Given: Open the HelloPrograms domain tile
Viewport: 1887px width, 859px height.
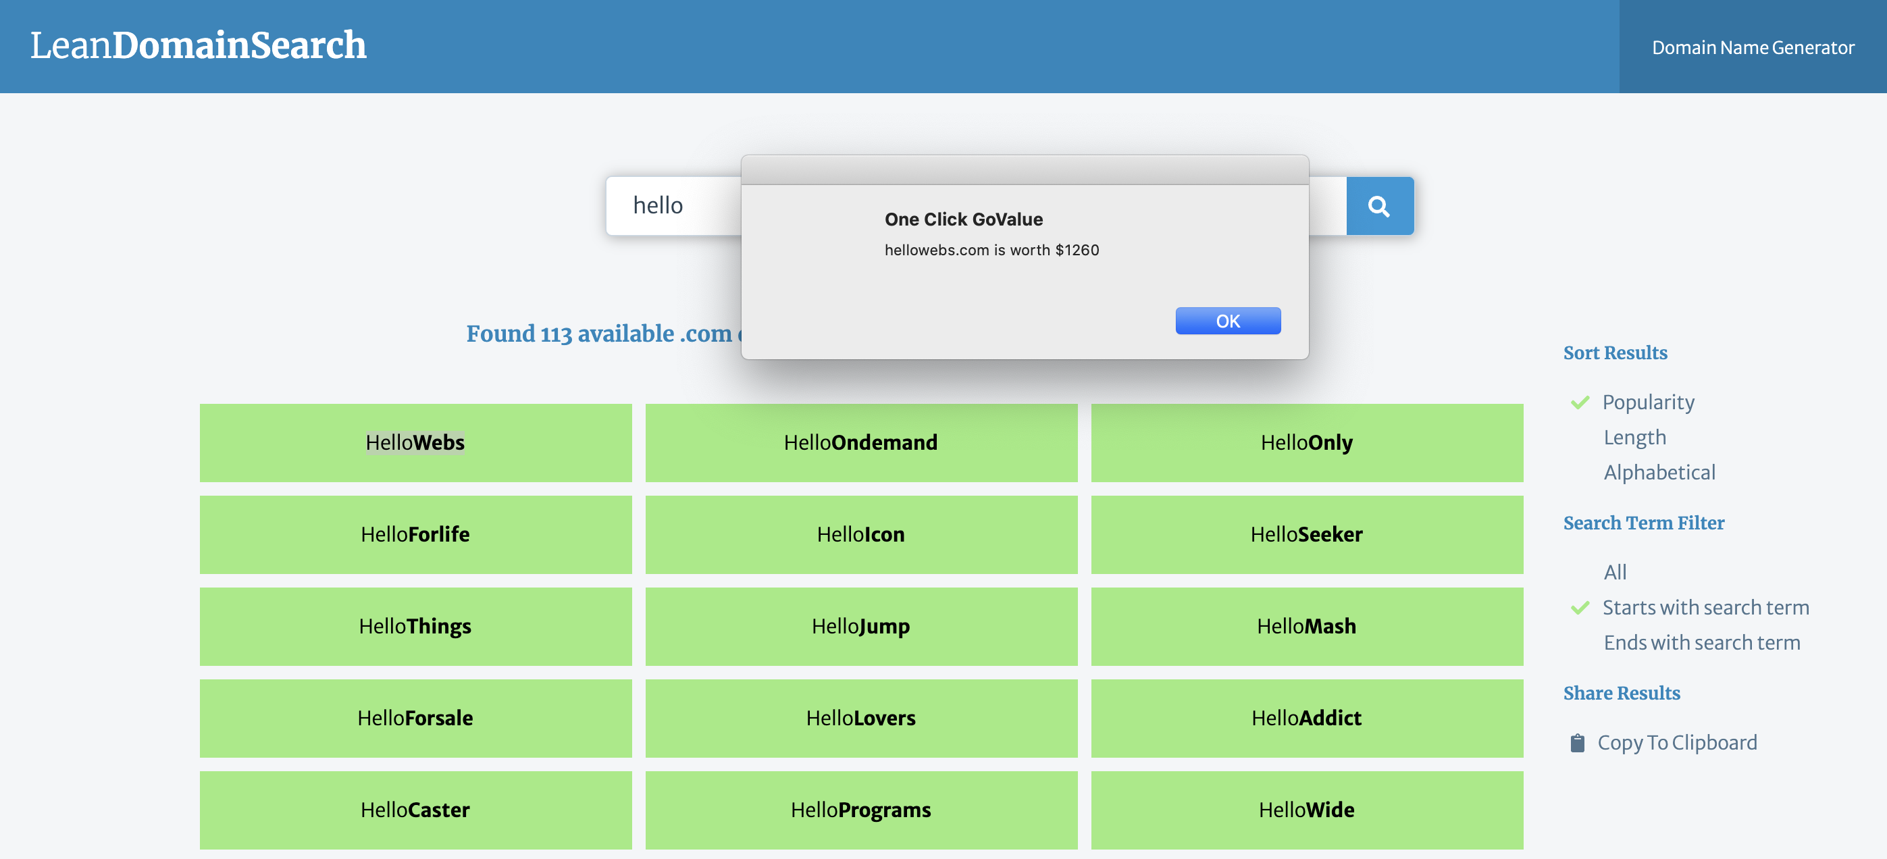Looking at the screenshot, I should (860, 809).
